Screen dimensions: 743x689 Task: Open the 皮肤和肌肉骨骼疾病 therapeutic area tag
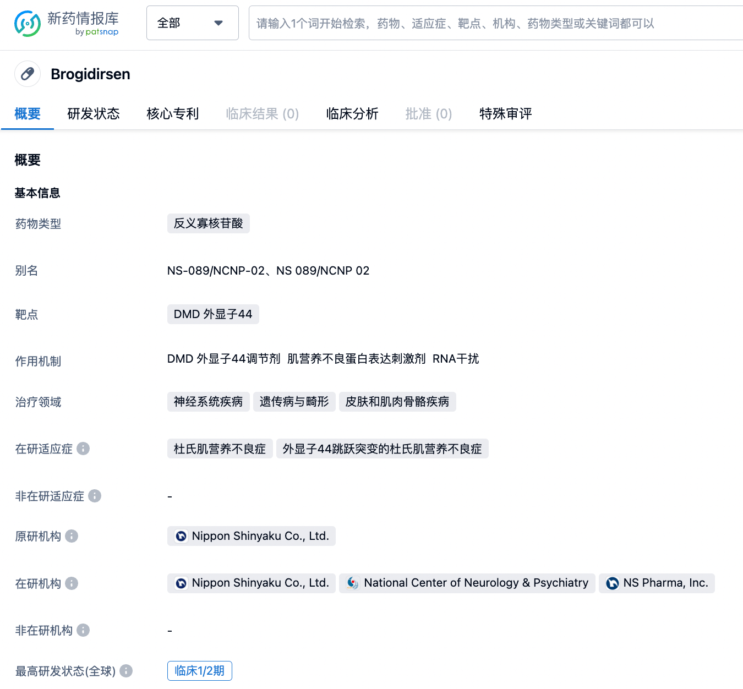tap(397, 402)
